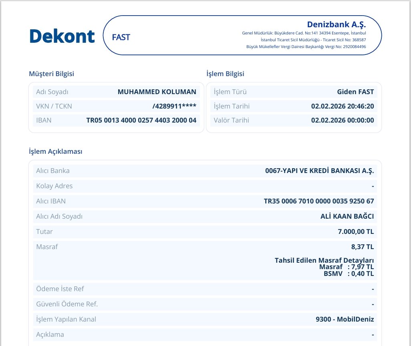Select the Genel Müdürlük address line
The image size is (411, 346).
pyautogui.click(x=304, y=33)
